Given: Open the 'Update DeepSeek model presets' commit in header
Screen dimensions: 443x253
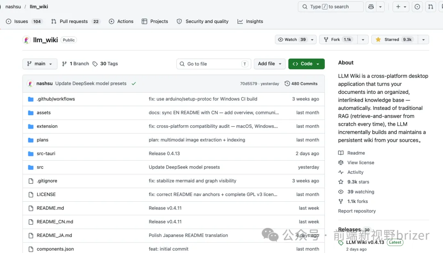Looking at the screenshot, I should [x=91, y=84].
